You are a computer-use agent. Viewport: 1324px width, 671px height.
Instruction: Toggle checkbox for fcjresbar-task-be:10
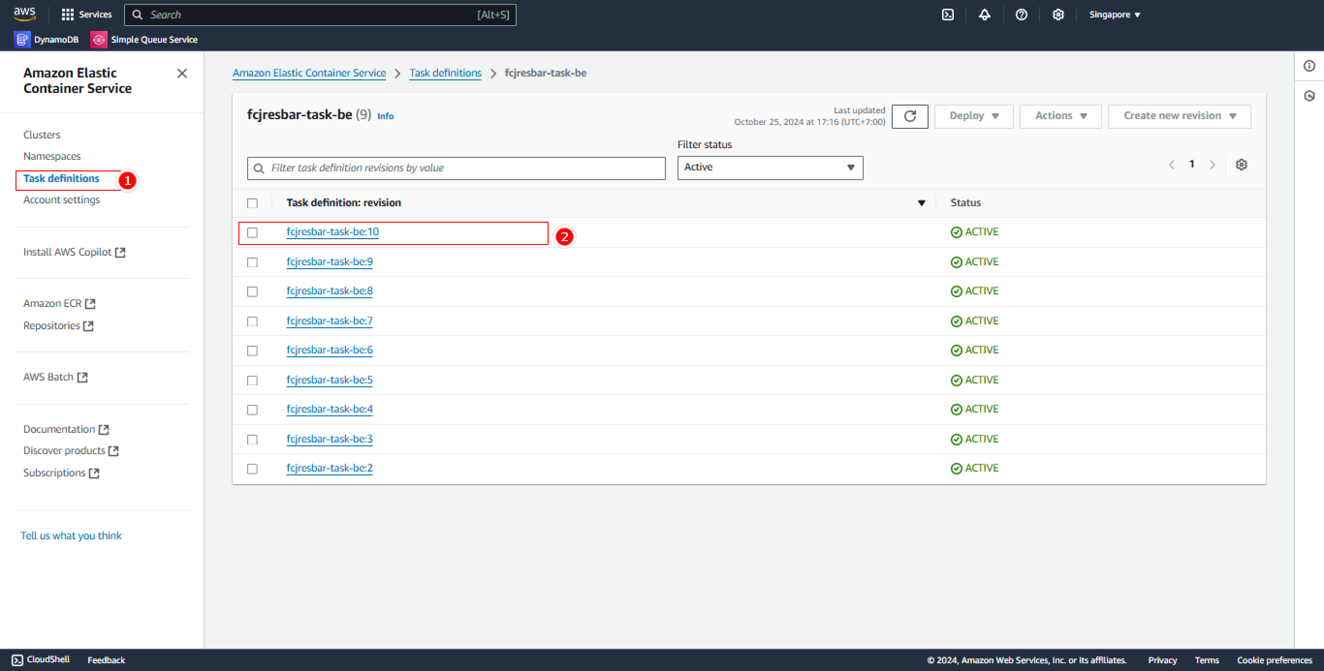[x=252, y=232]
